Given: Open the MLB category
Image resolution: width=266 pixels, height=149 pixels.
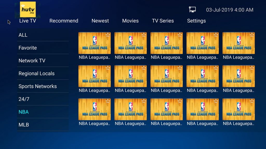Looking at the screenshot, I should coord(43,125).
